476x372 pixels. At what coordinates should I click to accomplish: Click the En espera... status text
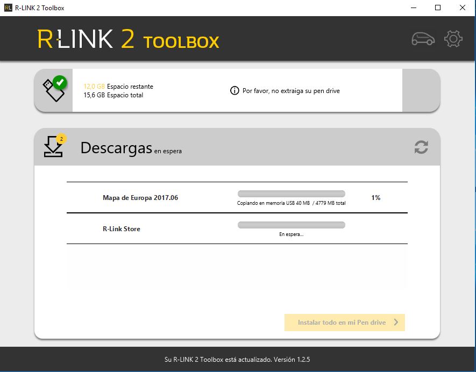(x=292, y=234)
